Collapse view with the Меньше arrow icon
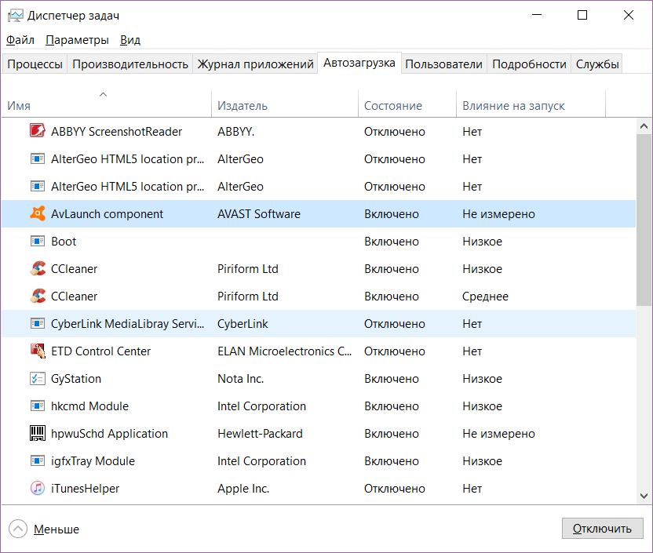This screenshot has height=553, width=653. [x=18, y=529]
